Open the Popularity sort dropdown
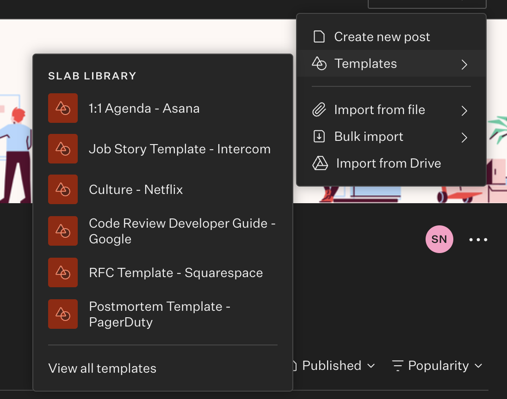The width and height of the screenshot is (507, 399). pos(438,366)
